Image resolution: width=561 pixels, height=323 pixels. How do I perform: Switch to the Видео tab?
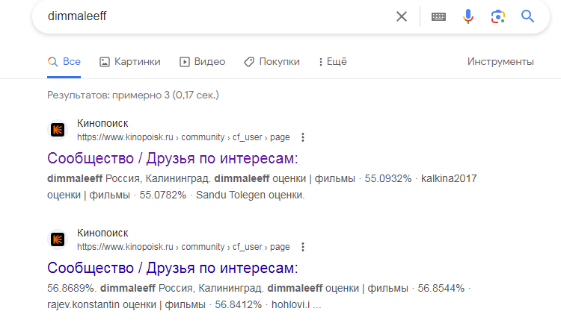click(202, 62)
